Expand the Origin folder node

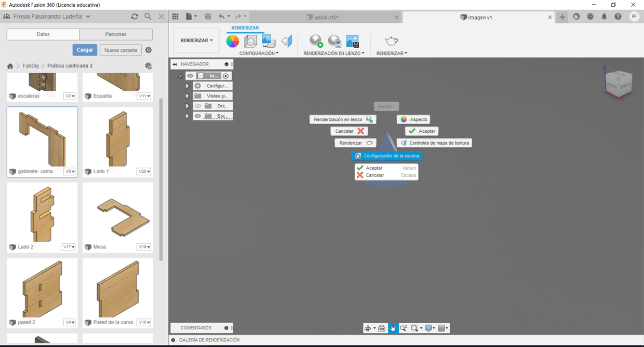pyautogui.click(x=187, y=106)
